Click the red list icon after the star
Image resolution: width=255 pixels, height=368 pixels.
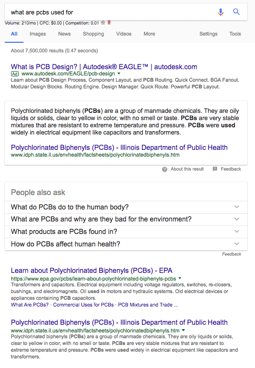(x=109, y=23)
